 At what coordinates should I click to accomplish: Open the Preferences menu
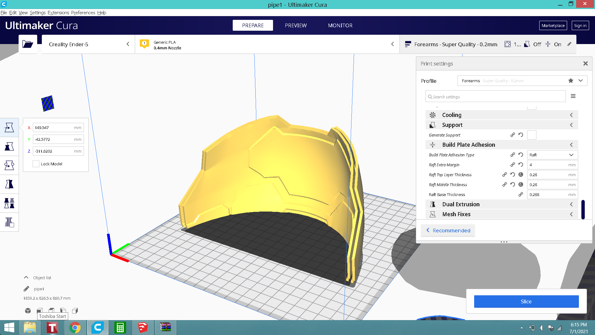82,13
